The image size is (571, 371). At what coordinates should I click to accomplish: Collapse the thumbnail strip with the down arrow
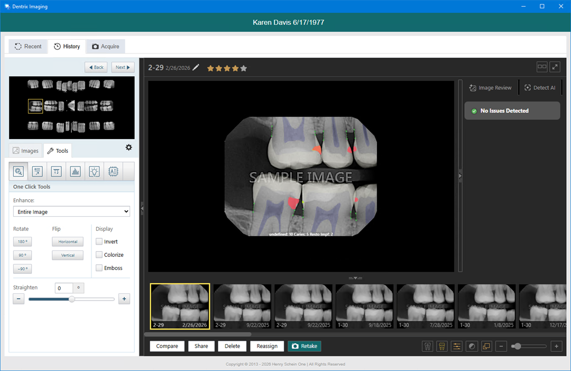(x=355, y=278)
